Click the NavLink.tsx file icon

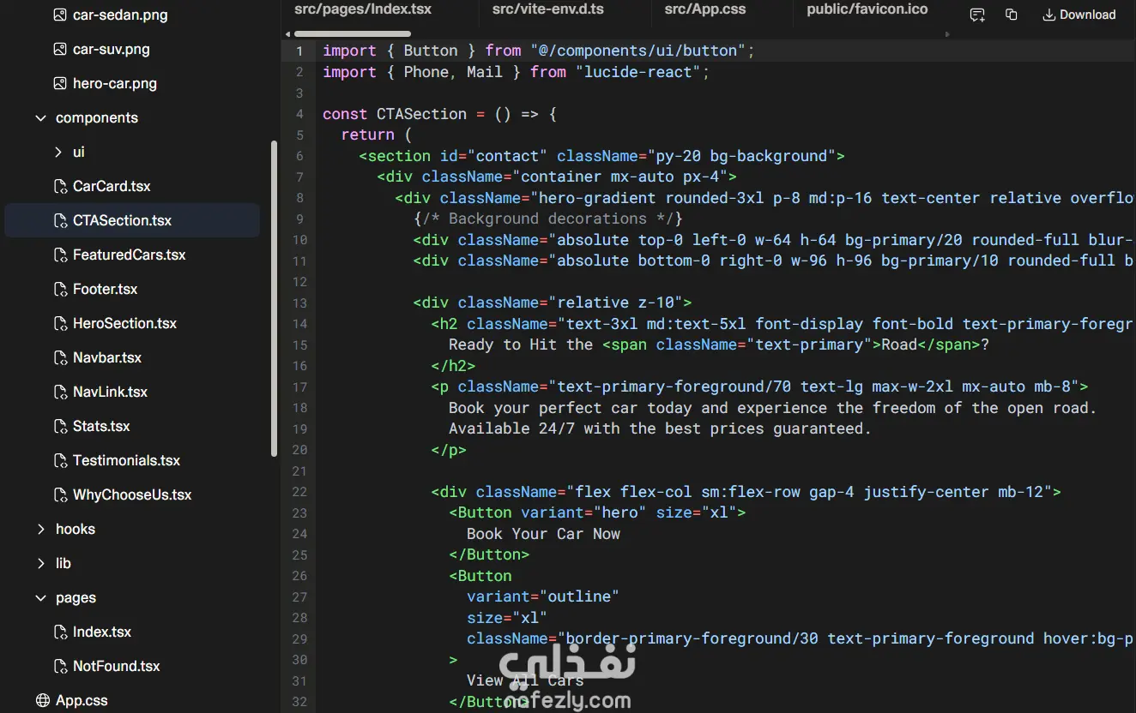60,392
